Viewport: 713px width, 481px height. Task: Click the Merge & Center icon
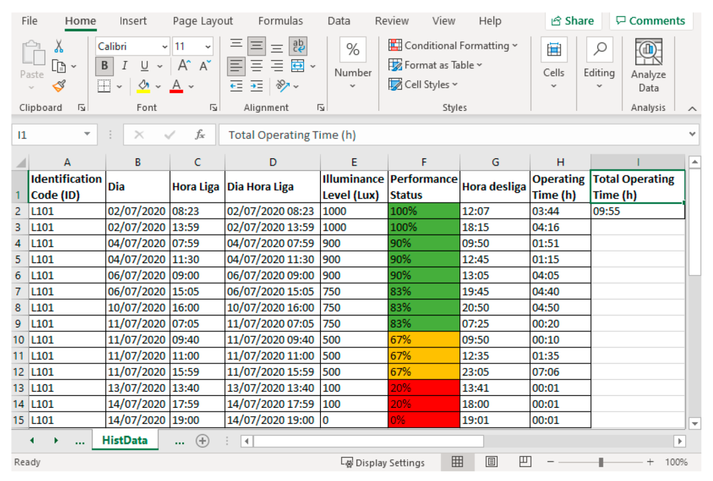(x=298, y=66)
